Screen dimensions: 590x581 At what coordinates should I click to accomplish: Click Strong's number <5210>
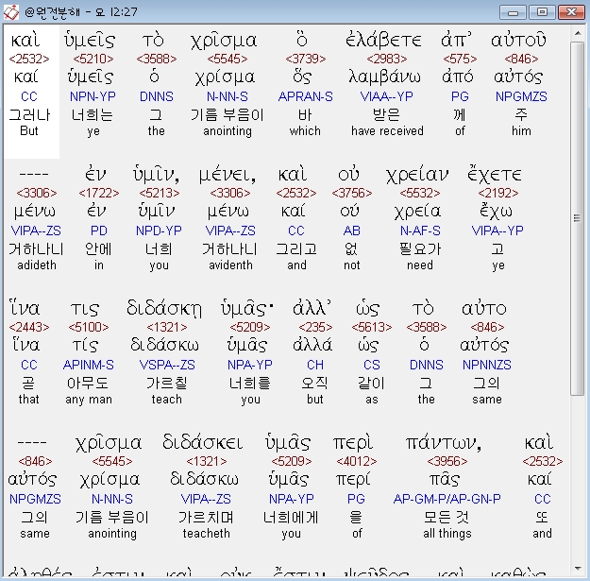(x=93, y=60)
